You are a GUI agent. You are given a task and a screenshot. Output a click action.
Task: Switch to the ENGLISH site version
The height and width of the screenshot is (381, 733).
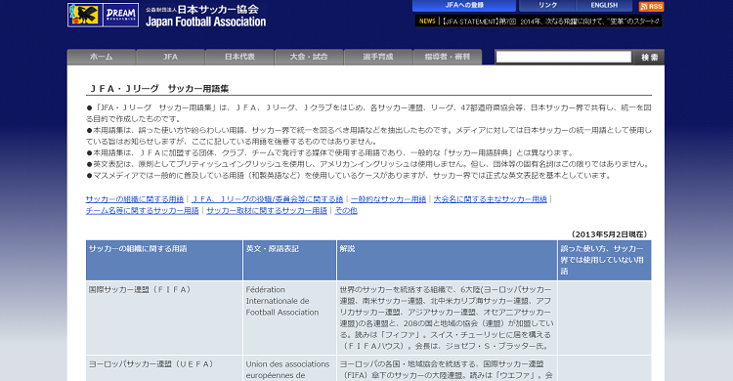[x=604, y=6]
